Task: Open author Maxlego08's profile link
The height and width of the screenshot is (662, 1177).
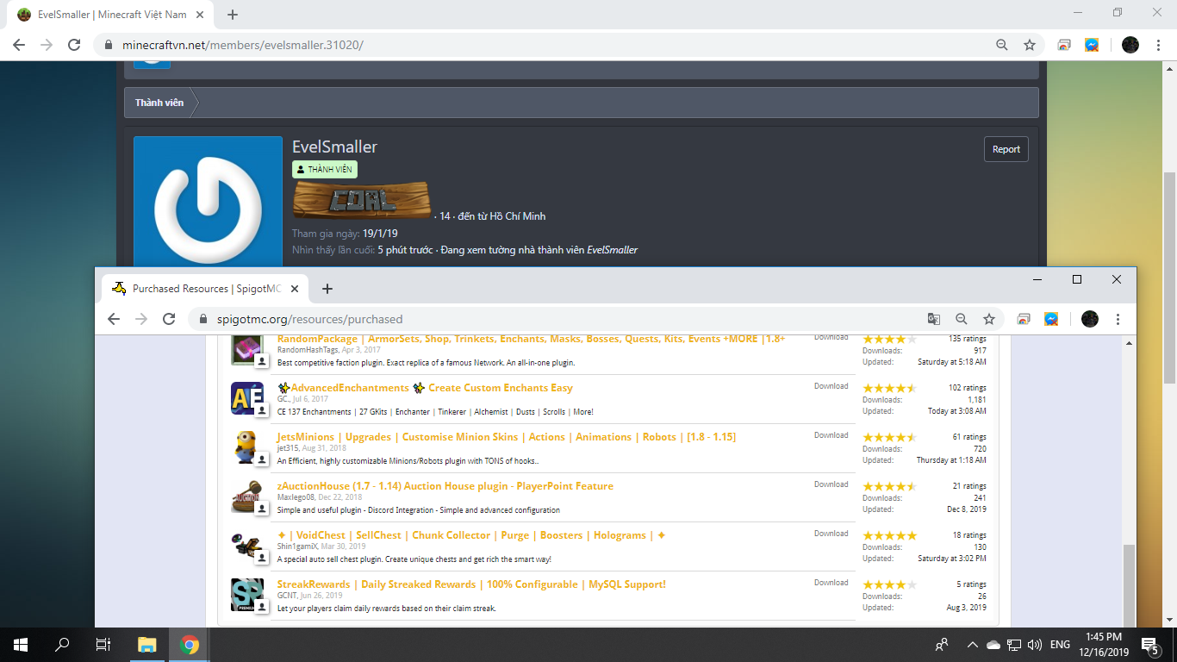Action: pos(296,497)
